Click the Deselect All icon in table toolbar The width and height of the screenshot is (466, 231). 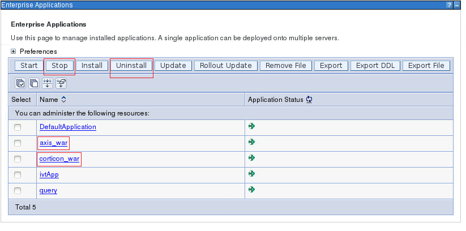tap(34, 84)
